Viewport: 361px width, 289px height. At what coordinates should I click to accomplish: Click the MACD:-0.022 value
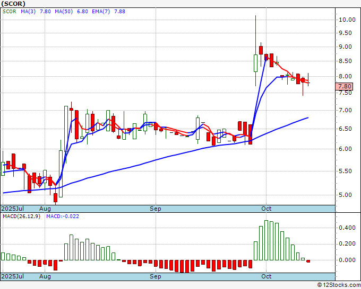pyautogui.click(x=63, y=216)
